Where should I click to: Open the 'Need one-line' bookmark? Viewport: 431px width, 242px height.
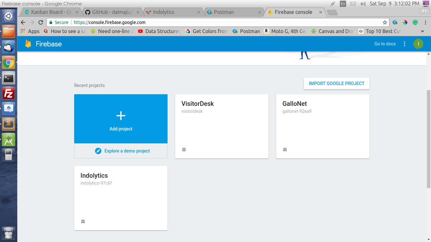click(x=112, y=31)
